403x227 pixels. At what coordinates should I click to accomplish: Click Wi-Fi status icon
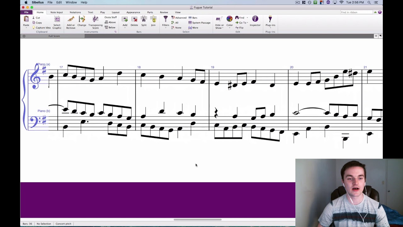point(341,2)
